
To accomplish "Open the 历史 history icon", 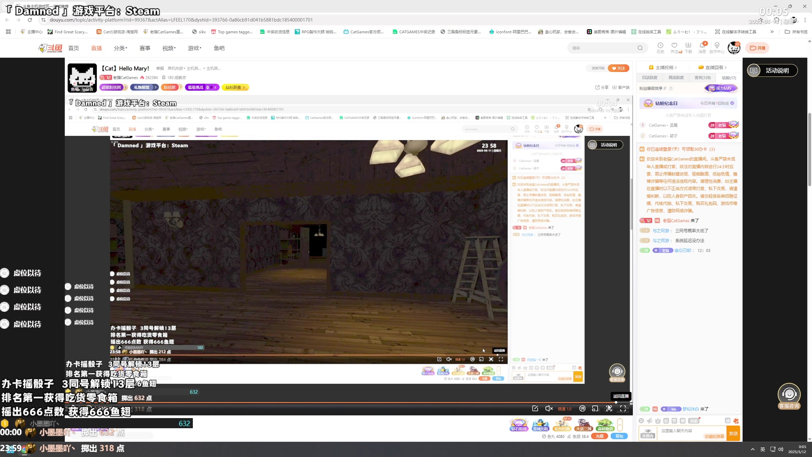I will 660,46.
